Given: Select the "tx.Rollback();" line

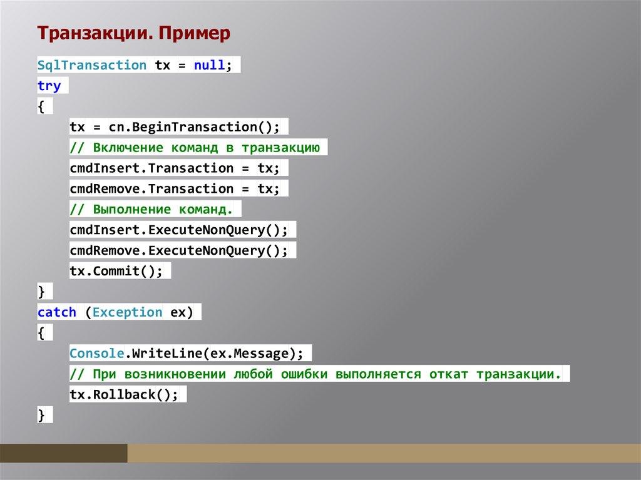Looking at the screenshot, I should click(124, 395).
